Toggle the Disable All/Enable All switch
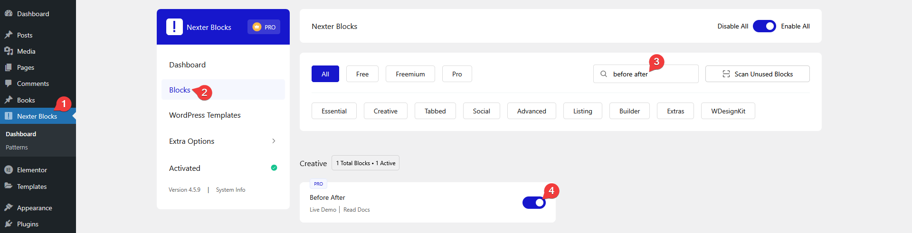Viewport: 912px width, 233px height. pos(764,26)
